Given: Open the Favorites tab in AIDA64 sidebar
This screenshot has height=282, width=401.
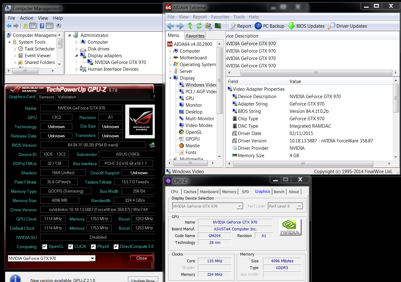Looking at the screenshot, I should (x=195, y=36).
